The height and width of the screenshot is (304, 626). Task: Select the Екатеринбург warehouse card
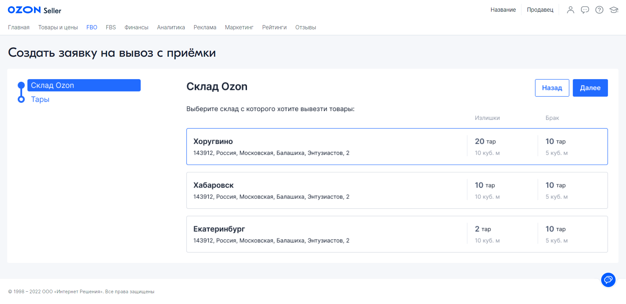(397, 234)
